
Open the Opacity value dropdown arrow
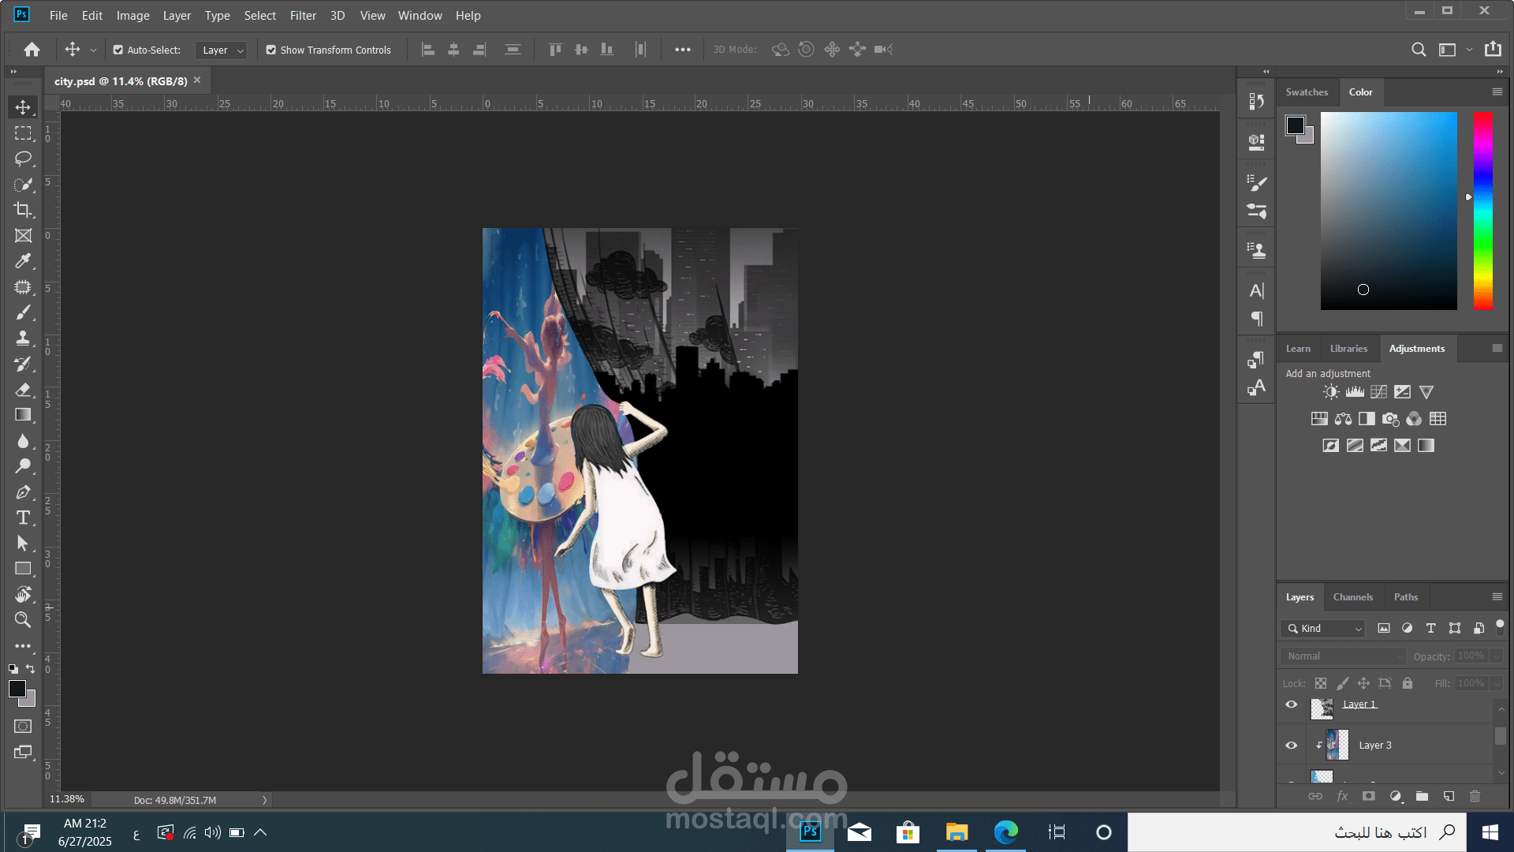(1496, 656)
